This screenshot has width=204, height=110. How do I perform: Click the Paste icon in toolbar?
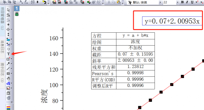118,2
